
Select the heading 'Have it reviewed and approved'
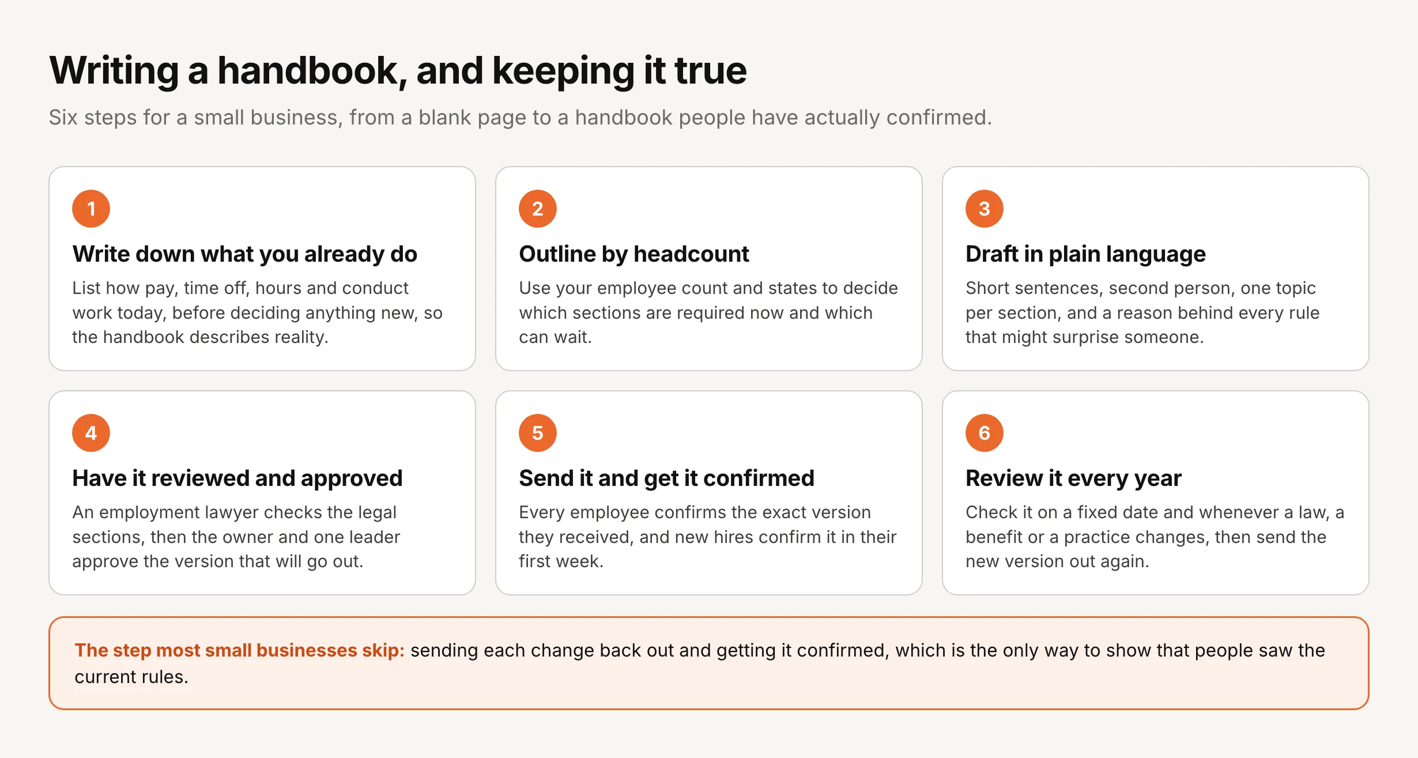[237, 478]
